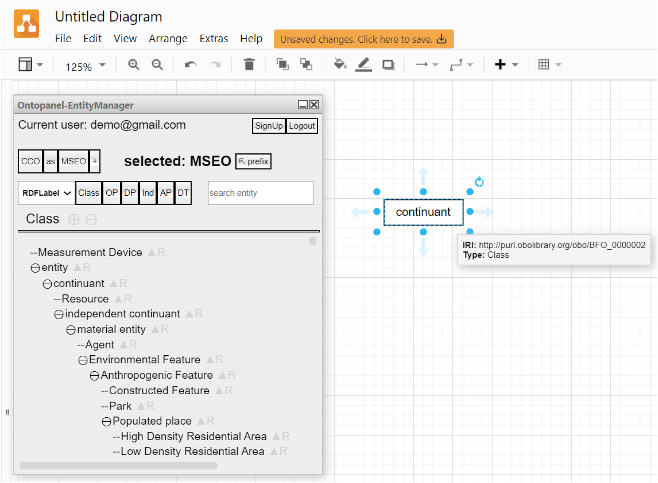658x483 pixels.
Task: Click the Line Color pencil icon
Action: tap(364, 65)
